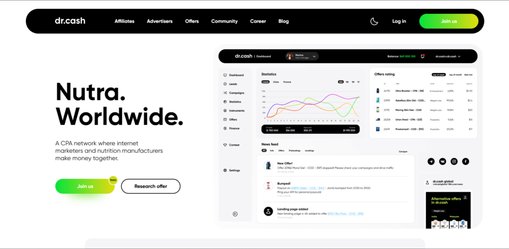
Task: Click the Prostamexil offer product thumbnail
Action: point(378,129)
